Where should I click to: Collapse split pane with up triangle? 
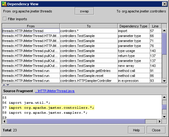4,85
